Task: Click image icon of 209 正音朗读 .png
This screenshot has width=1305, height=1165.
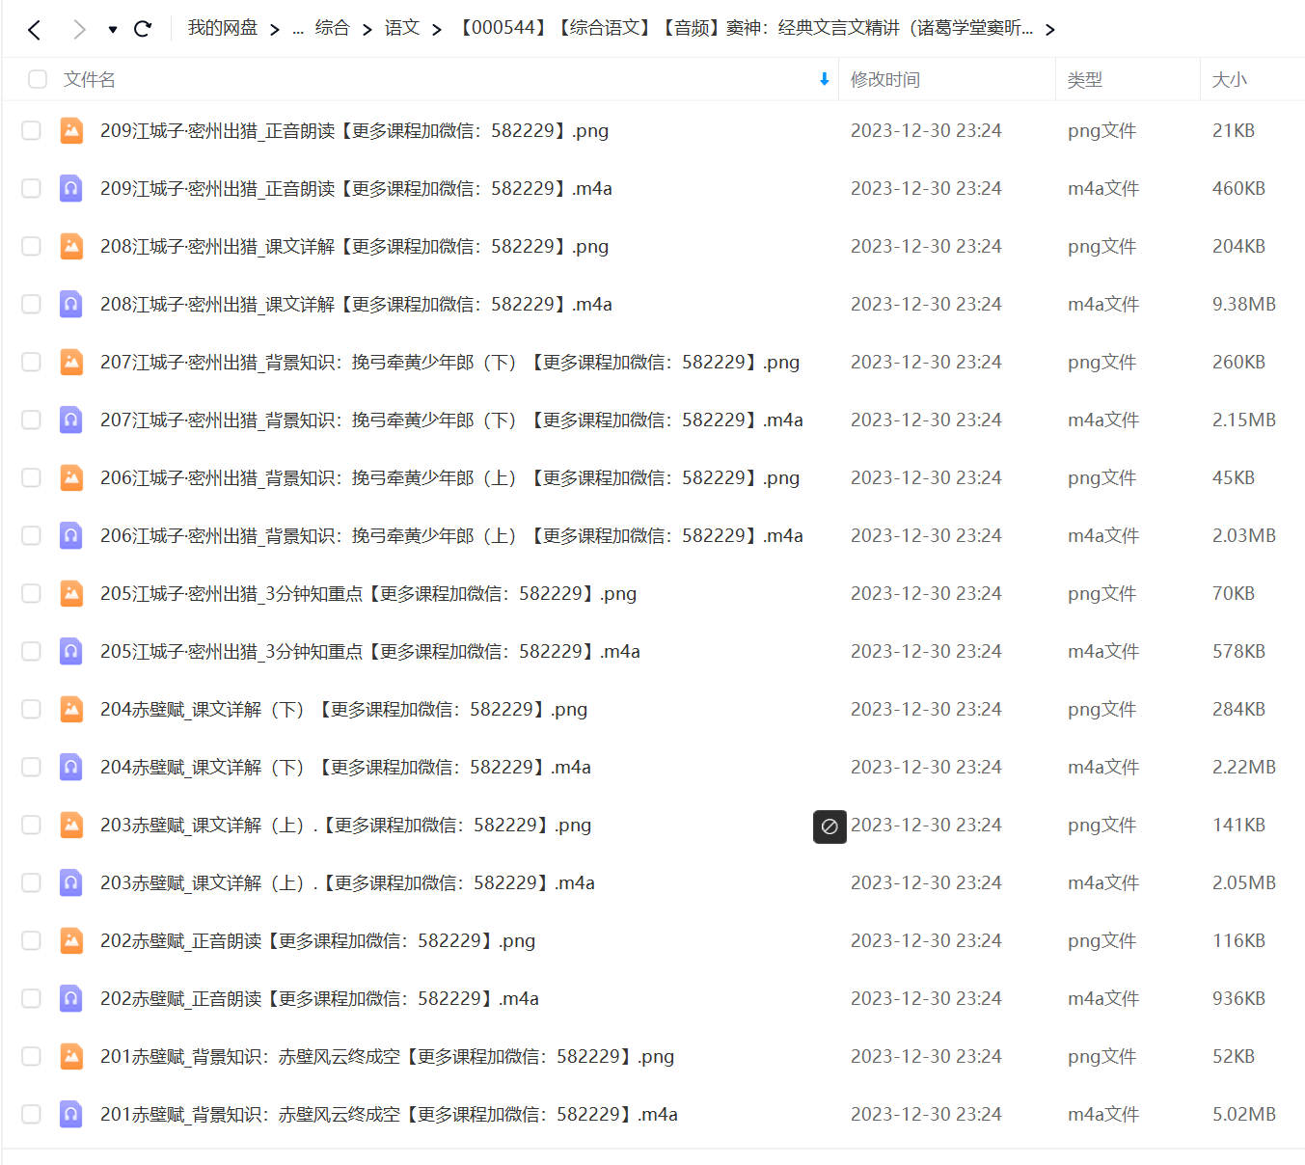Action: (71, 130)
